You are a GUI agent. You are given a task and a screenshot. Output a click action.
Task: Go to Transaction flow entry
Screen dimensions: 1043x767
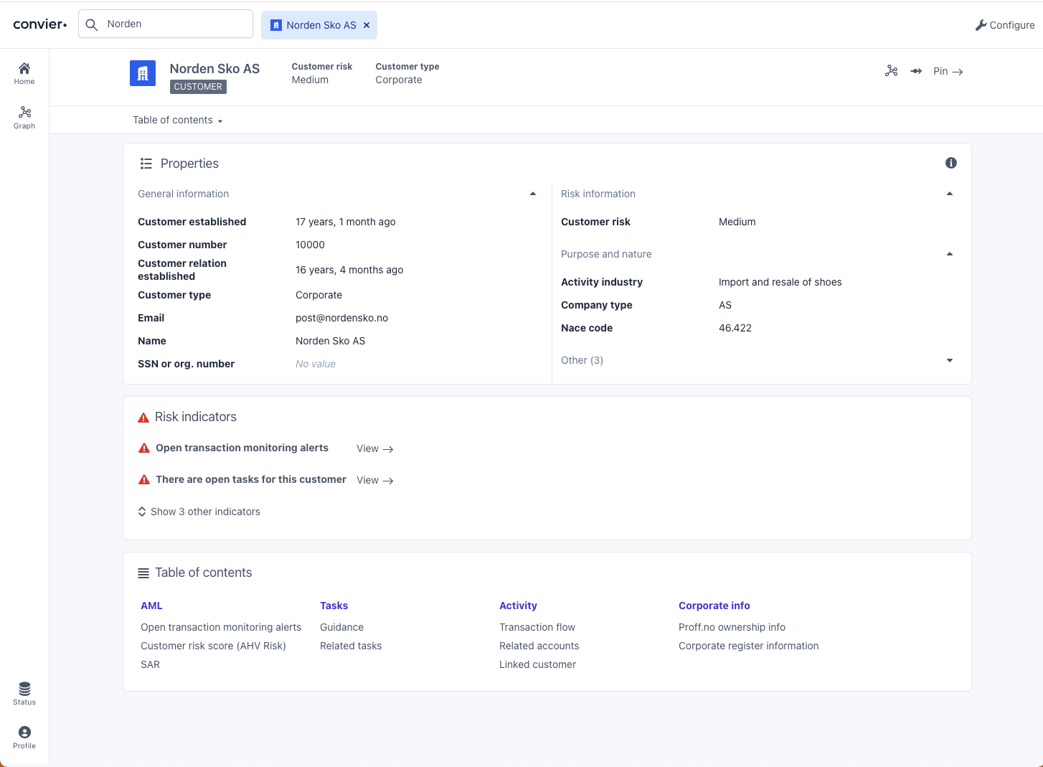click(x=537, y=627)
